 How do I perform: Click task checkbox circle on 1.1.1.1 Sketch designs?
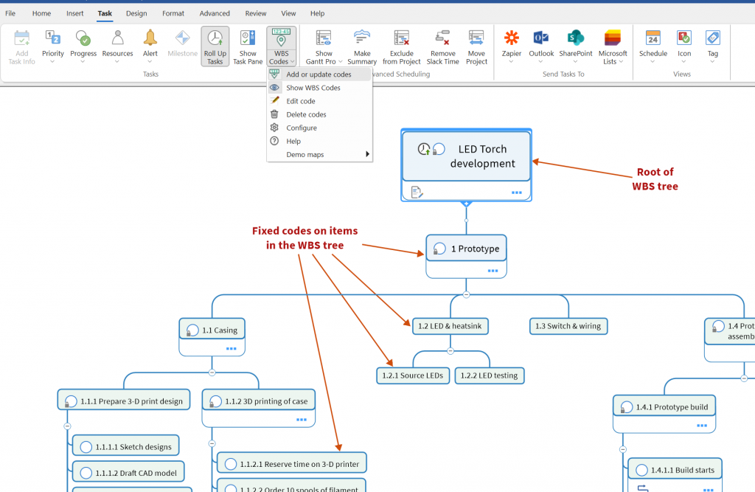point(86,447)
